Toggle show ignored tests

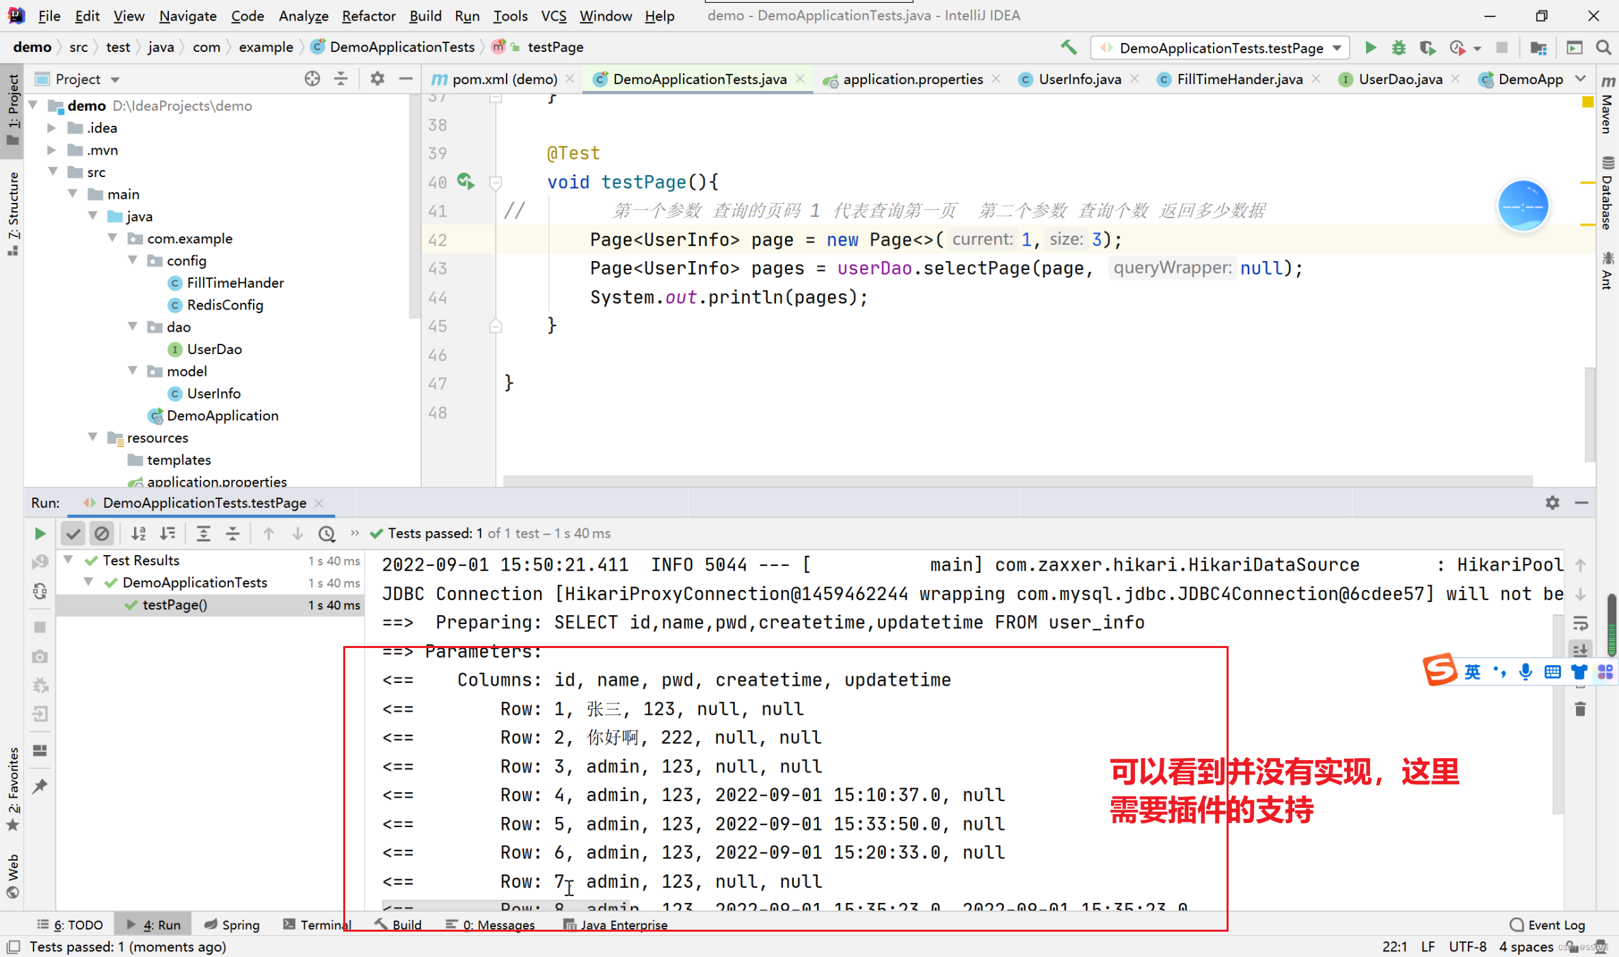[102, 533]
